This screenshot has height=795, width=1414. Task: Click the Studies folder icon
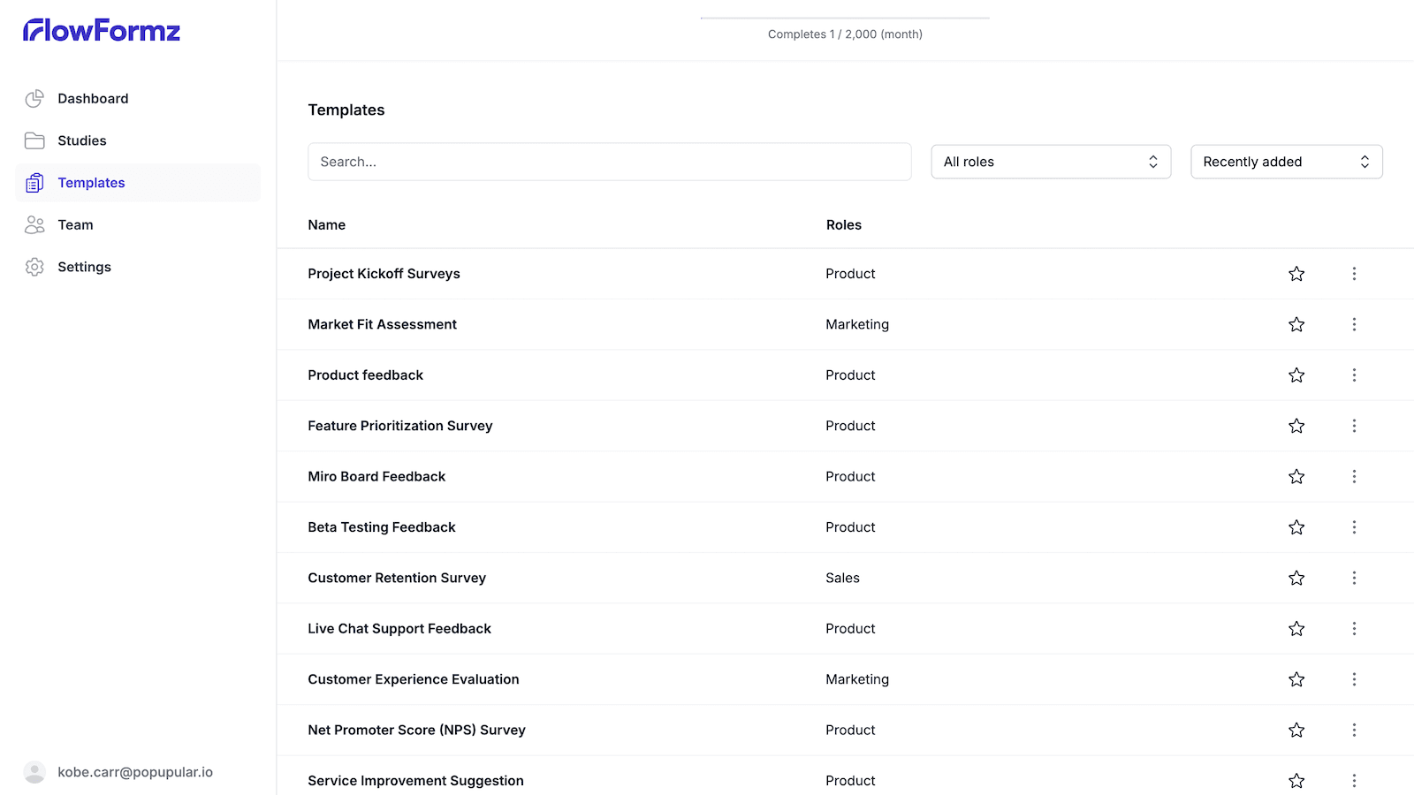tap(34, 140)
